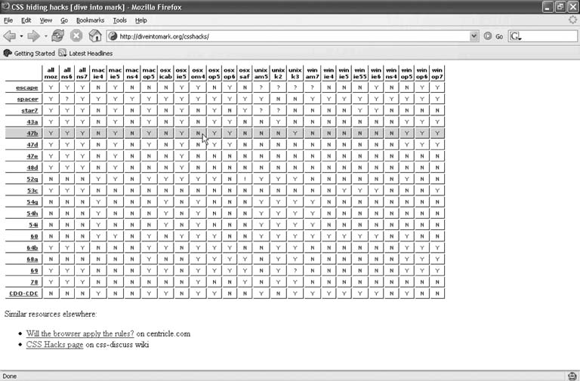This screenshot has height=381, width=580.
Task: Open the 43a hack link
Action: [32, 122]
